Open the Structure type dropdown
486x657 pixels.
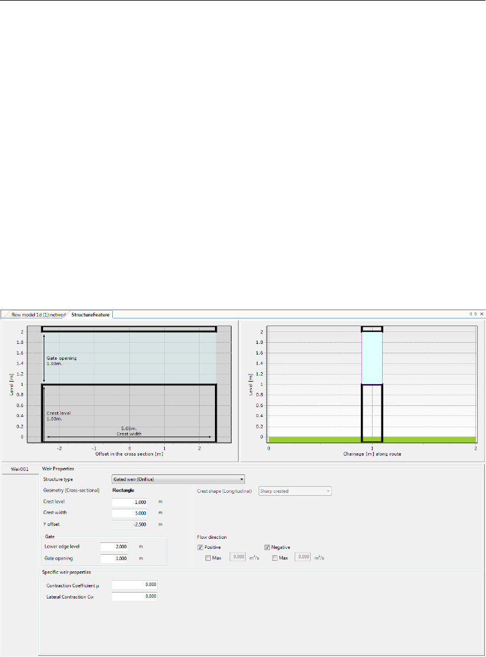coord(178,479)
